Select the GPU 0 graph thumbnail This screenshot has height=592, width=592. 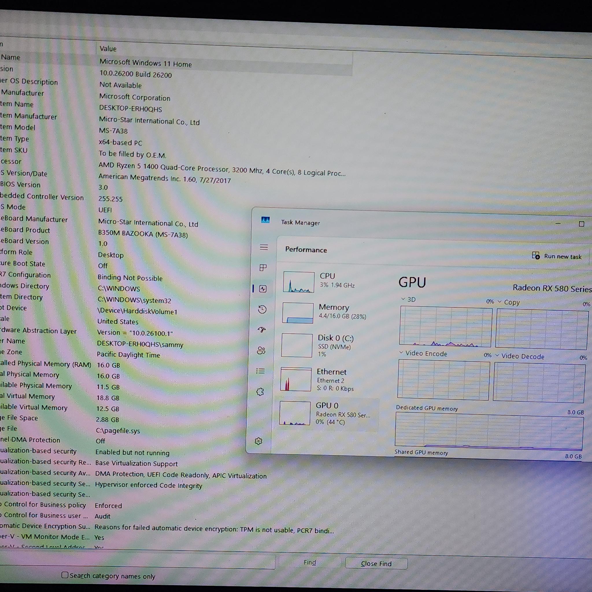pos(295,413)
